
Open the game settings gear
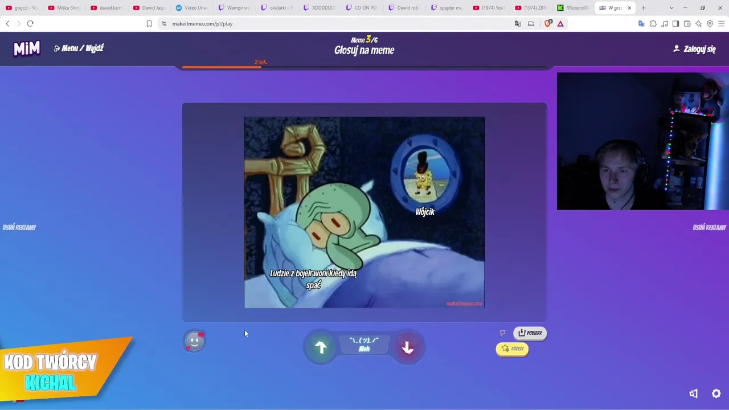pos(716,393)
